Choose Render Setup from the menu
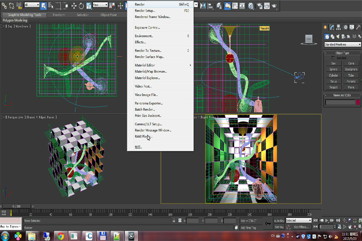This screenshot has width=362, height=241. [145, 10]
